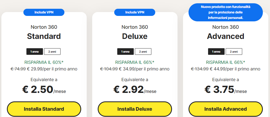Click the Advanced plan heading
The image size is (270, 117).
tap(226, 36)
